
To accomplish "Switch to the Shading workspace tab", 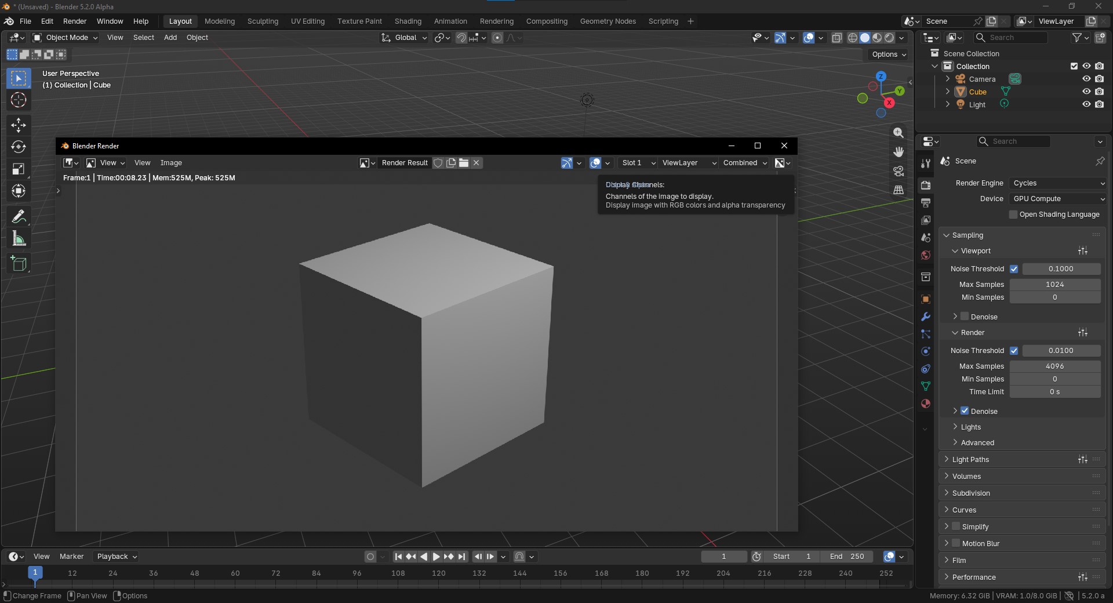I will click(x=408, y=21).
